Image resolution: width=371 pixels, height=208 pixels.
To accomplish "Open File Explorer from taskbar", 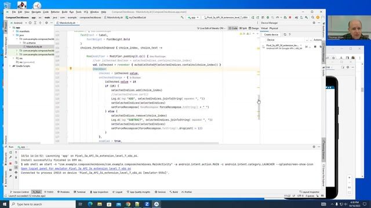I will click(x=100, y=204).
